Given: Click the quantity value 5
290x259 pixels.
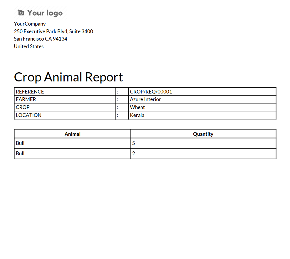Looking at the screenshot, I should (x=134, y=143).
